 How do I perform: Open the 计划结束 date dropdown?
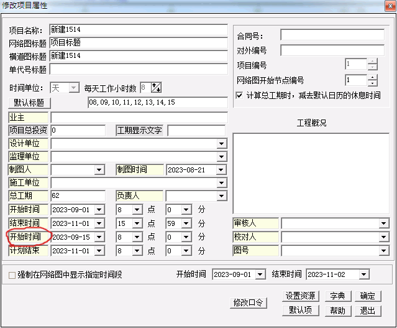99,251
